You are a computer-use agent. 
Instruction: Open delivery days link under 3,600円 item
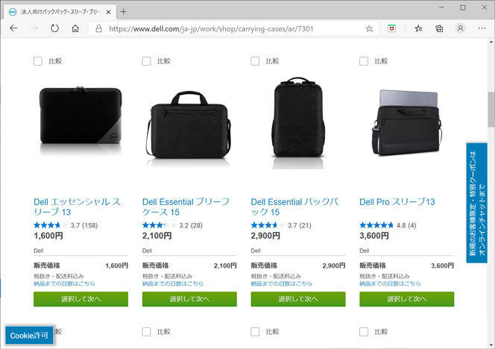point(390,283)
